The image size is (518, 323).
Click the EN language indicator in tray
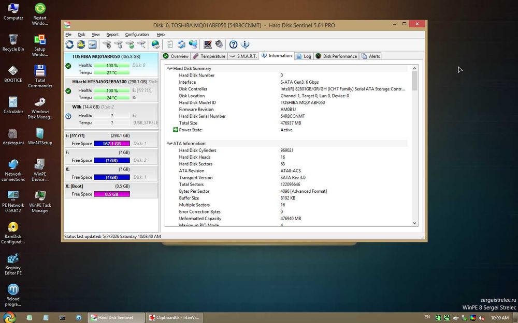point(427,317)
